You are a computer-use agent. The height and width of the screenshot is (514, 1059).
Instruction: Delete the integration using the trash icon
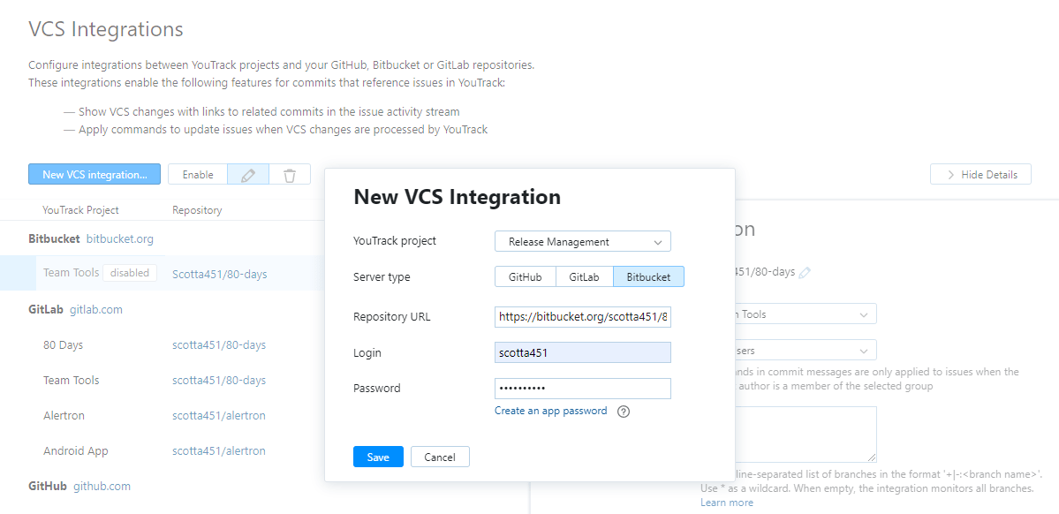[x=290, y=174]
